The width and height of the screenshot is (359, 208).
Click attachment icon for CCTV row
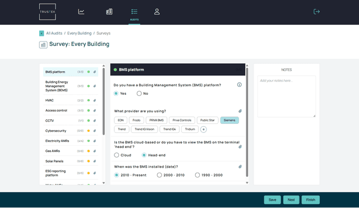click(95, 121)
